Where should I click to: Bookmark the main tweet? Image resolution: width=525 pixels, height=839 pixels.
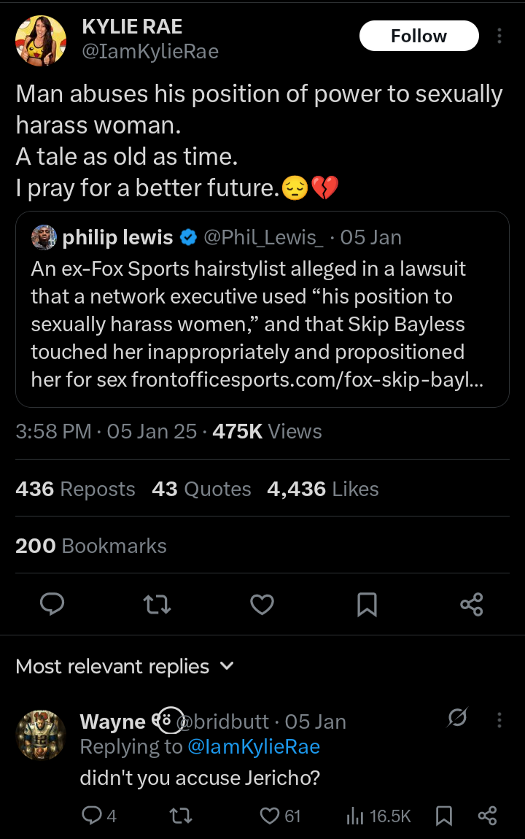coord(367,604)
